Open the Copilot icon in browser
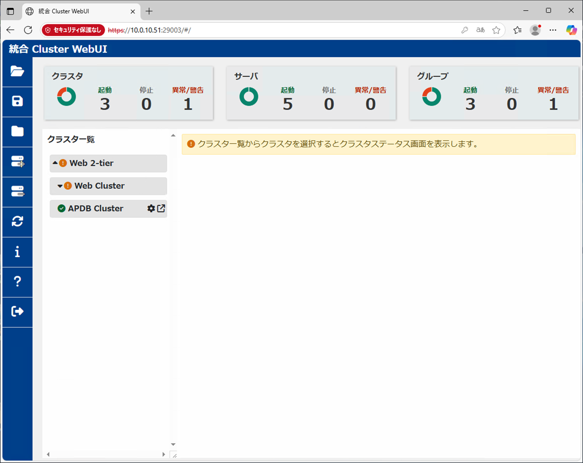The width and height of the screenshot is (583, 463). pos(571,30)
